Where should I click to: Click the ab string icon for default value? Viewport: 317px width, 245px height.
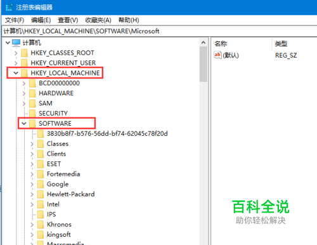pyautogui.click(x=217, y=55)
